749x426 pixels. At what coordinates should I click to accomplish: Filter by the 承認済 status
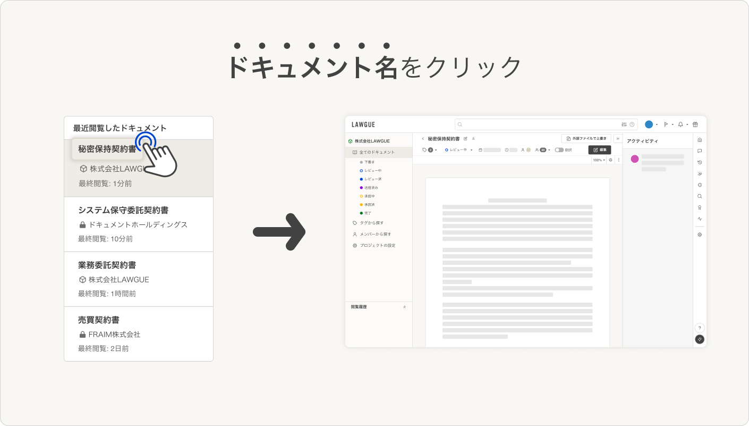(367, 205)
